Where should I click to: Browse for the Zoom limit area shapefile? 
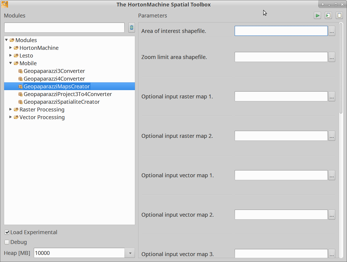coord(332,57)
